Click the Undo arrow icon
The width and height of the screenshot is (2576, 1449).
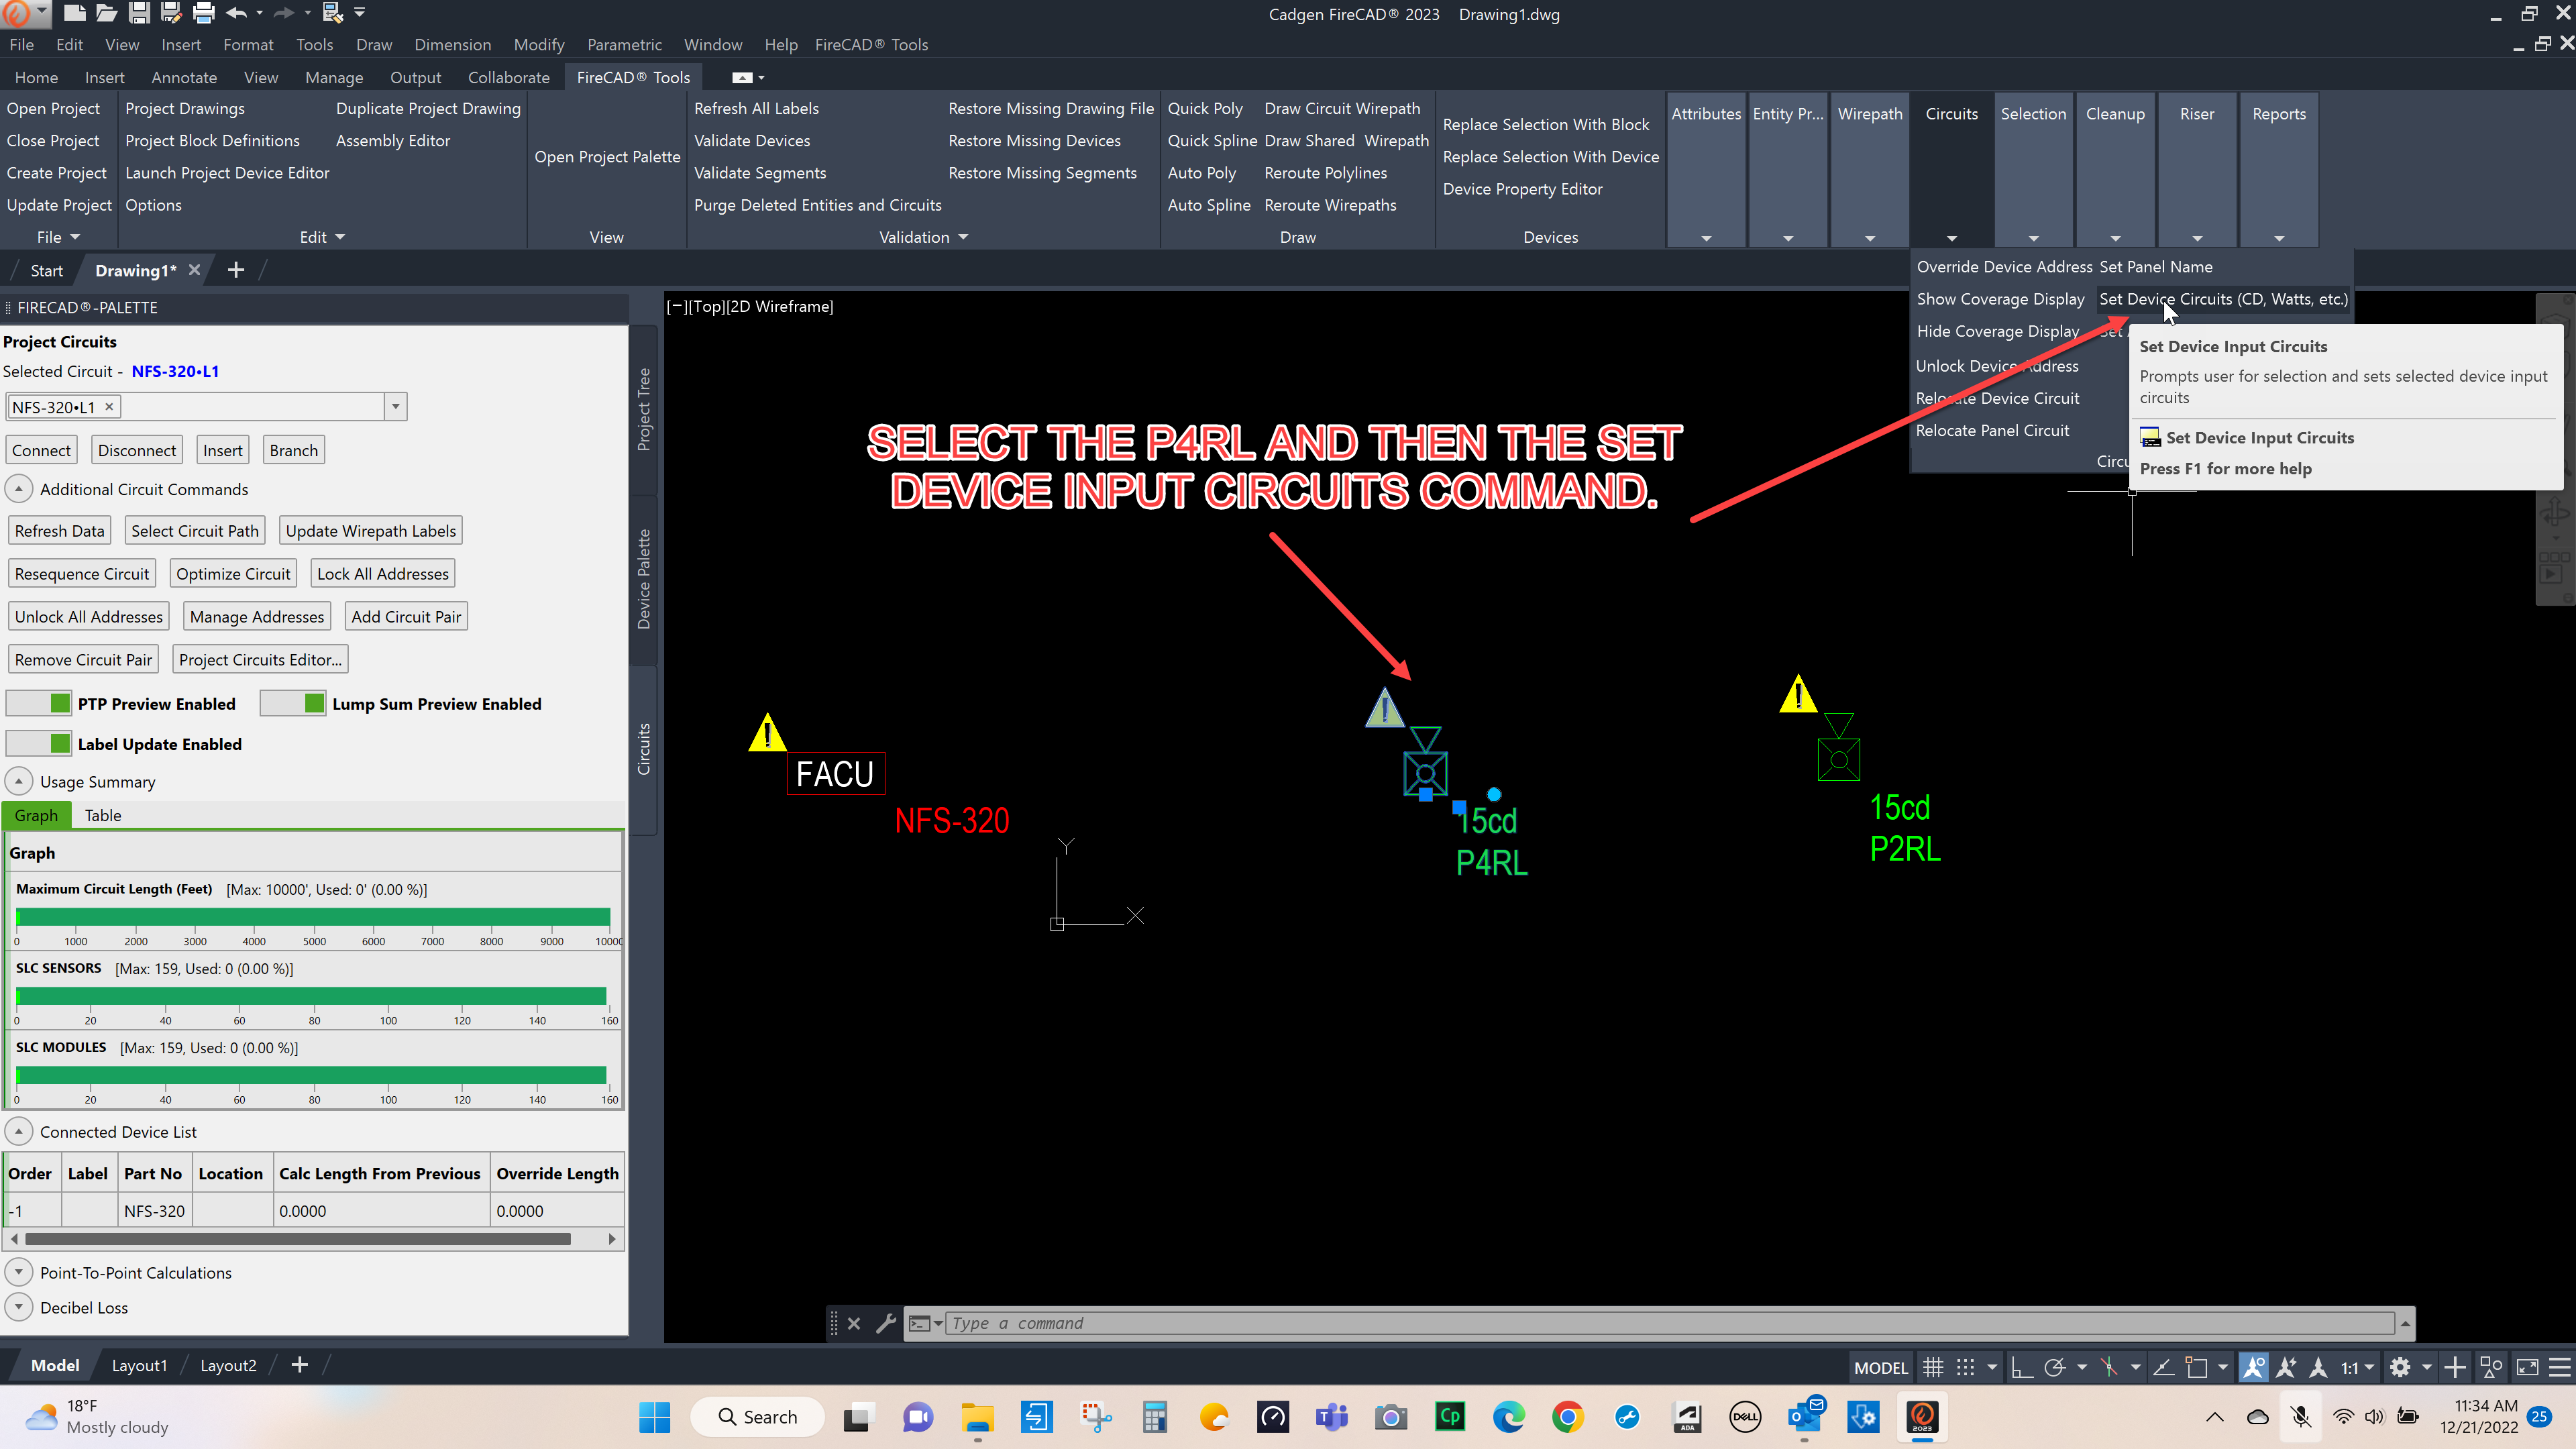click(236, 13)
